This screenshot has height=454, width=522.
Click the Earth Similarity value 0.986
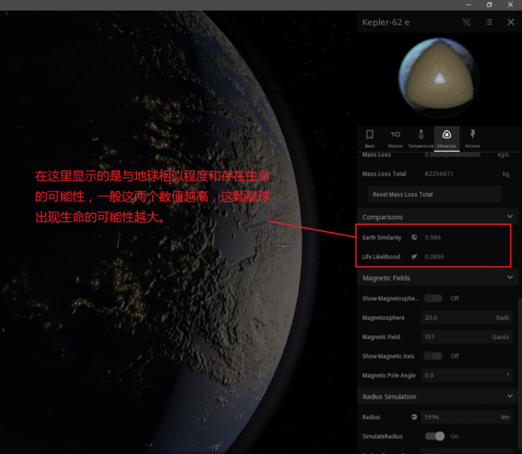[x=432, y=237]
